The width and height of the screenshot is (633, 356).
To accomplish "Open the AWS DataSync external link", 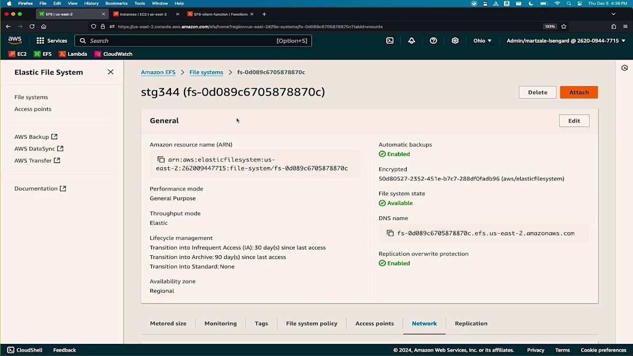I will [x=39, y=149].
